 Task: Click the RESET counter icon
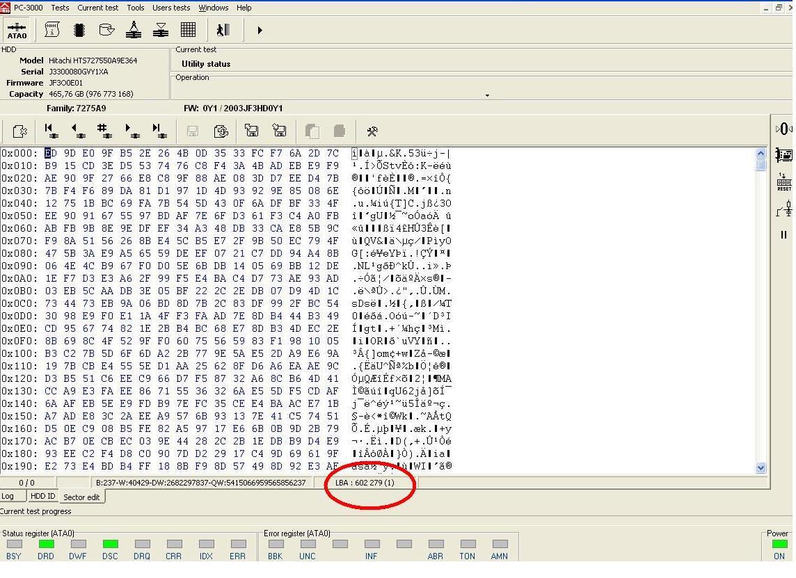pyautogui.click(x=783, y=182)
